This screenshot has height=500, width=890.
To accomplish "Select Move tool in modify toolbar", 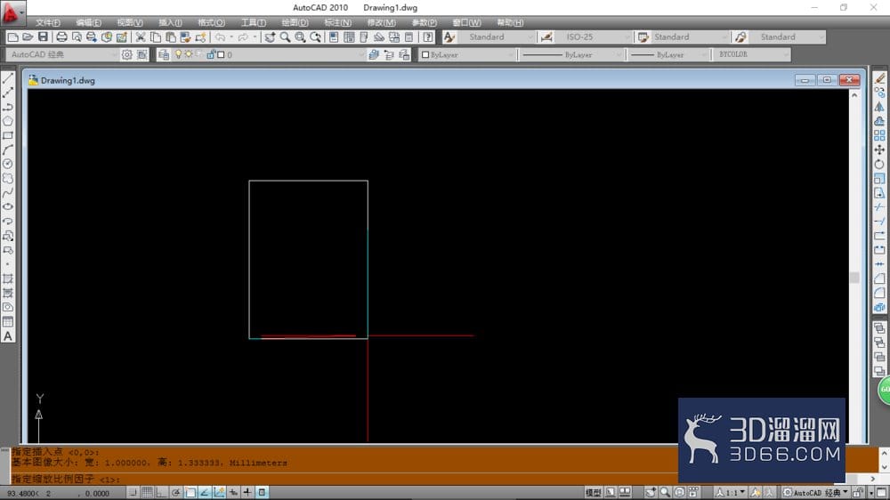I will click(879, 149).
